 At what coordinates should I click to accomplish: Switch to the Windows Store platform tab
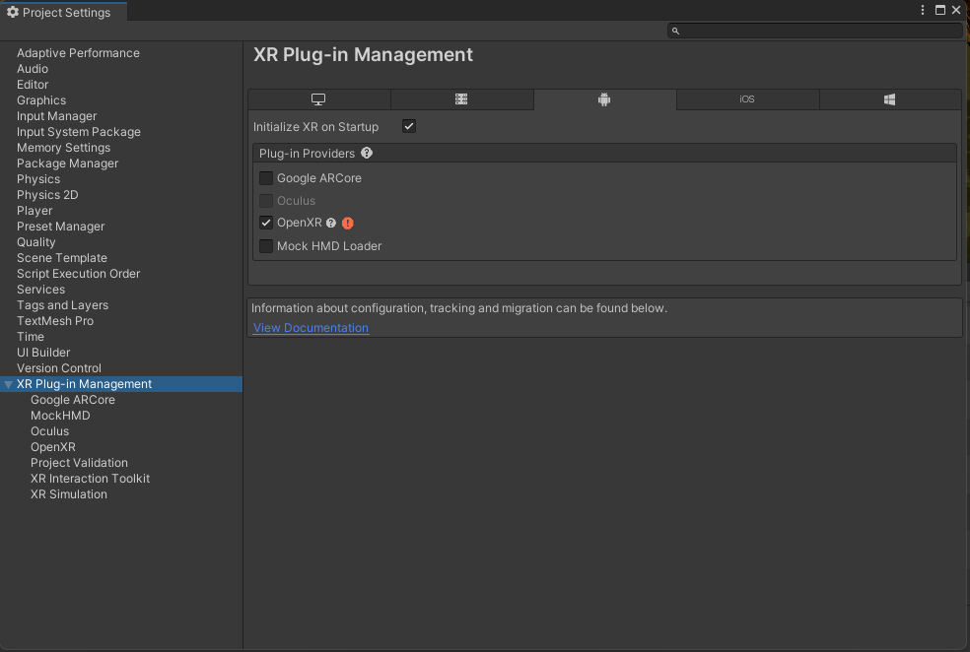tap(889, 98)
